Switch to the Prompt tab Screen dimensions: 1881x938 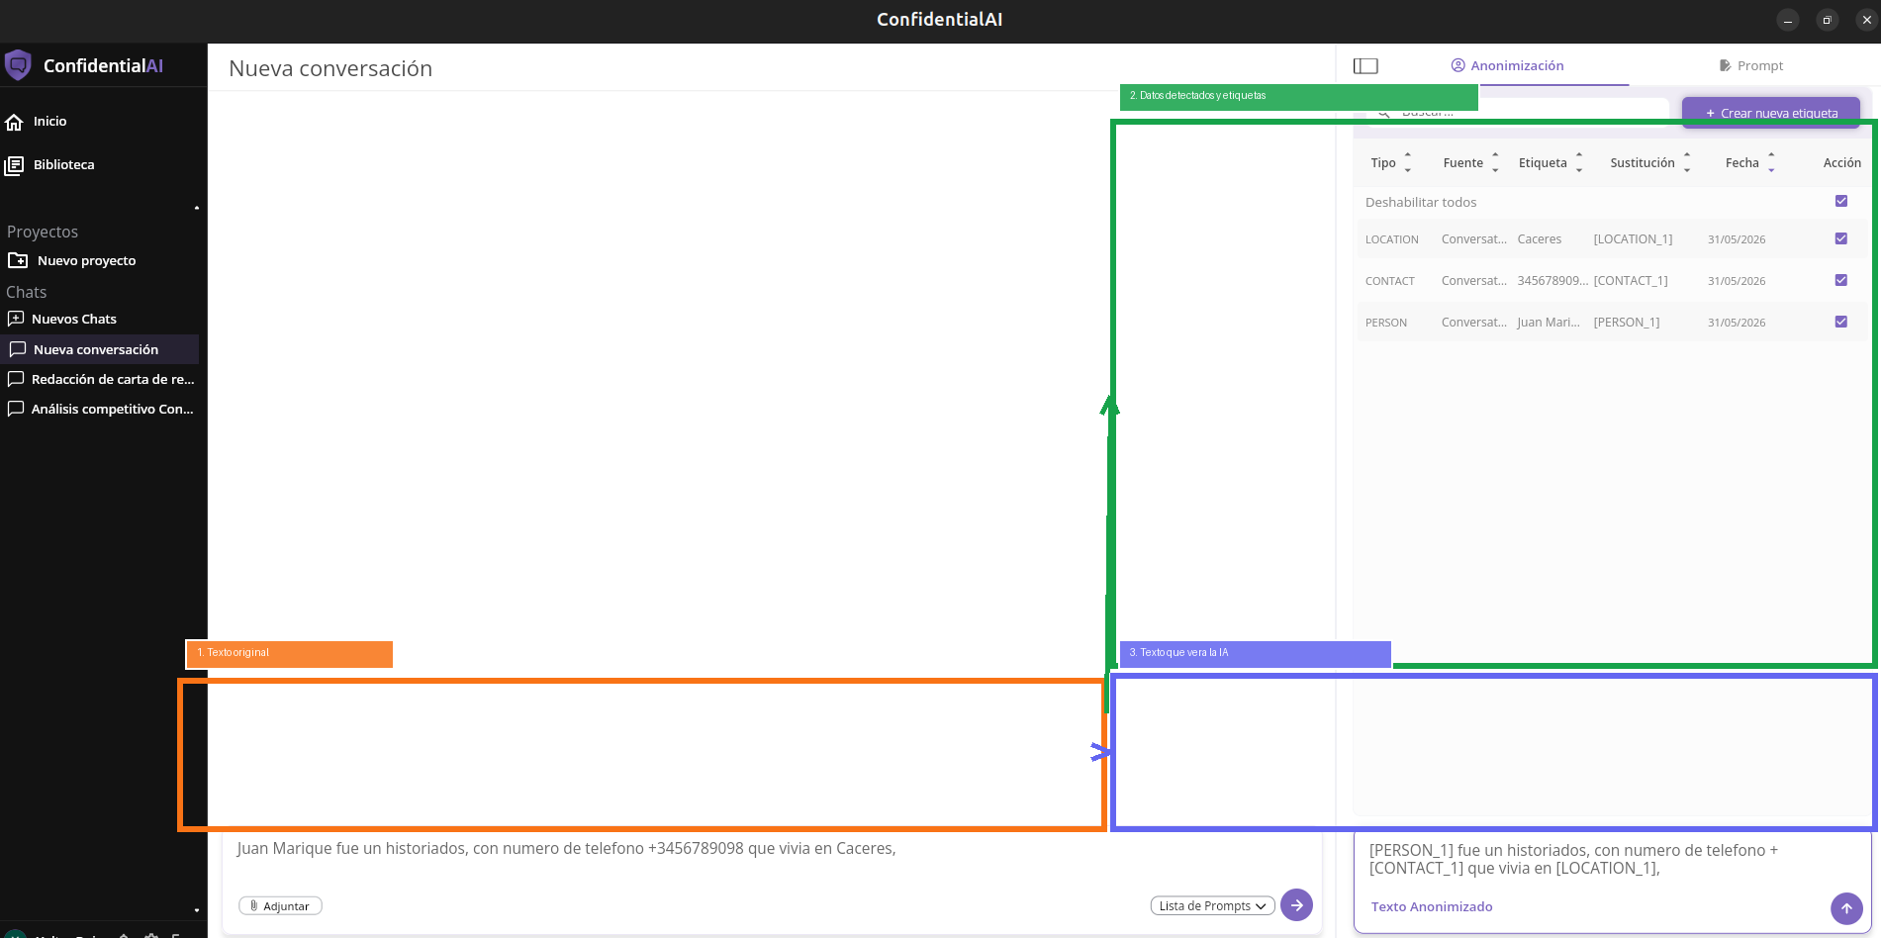[1751, 65]
